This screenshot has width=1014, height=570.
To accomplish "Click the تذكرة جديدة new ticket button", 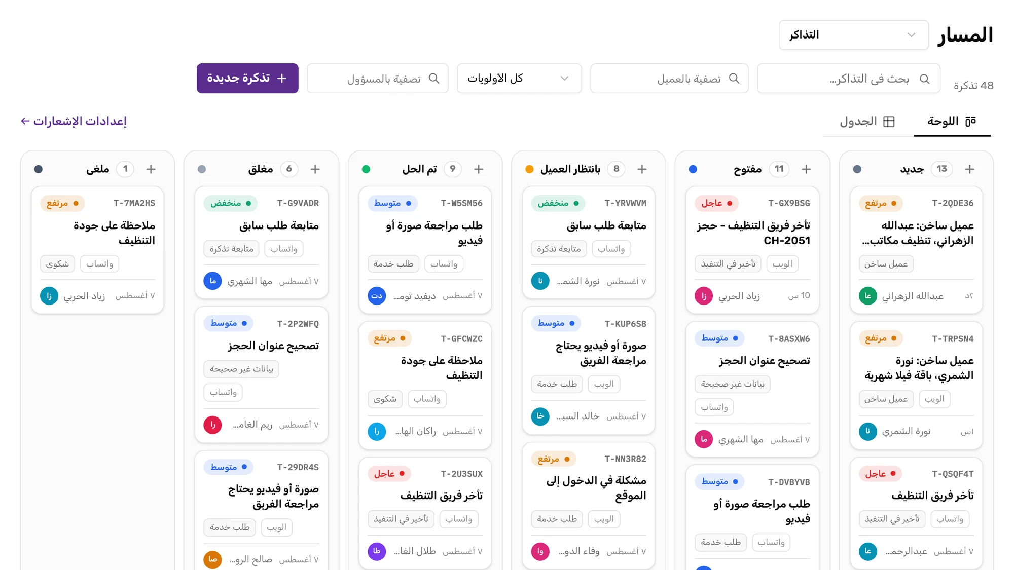I will (x=247, y=78).
